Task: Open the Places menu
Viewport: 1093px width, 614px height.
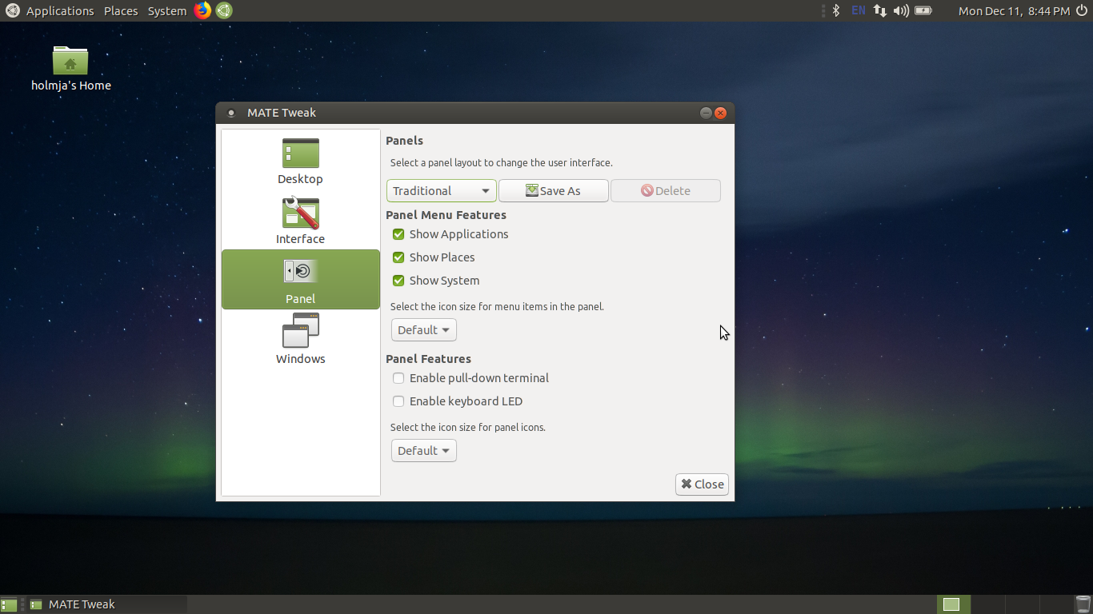Action: tap(121, 10)
